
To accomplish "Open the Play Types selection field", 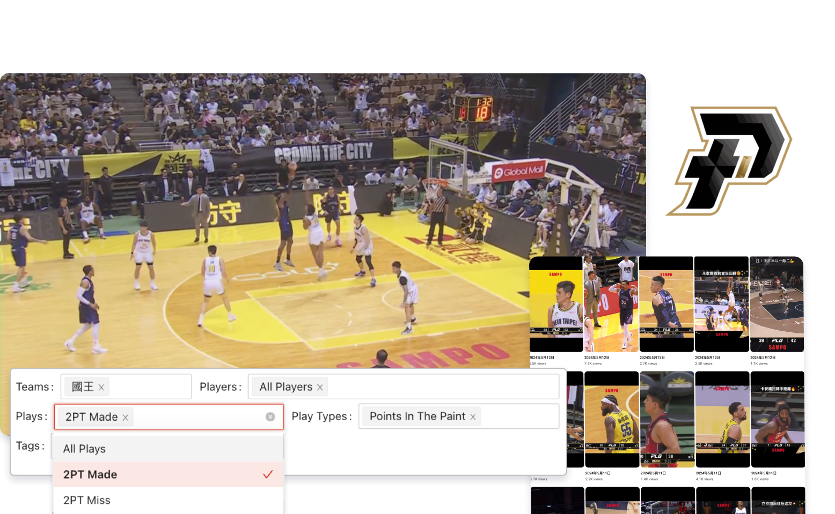I will coord(459,416).
